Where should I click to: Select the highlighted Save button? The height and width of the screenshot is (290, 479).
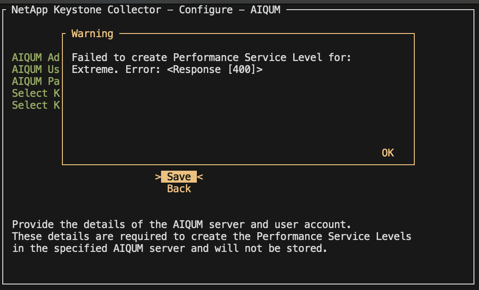click(x=179, y=177)
